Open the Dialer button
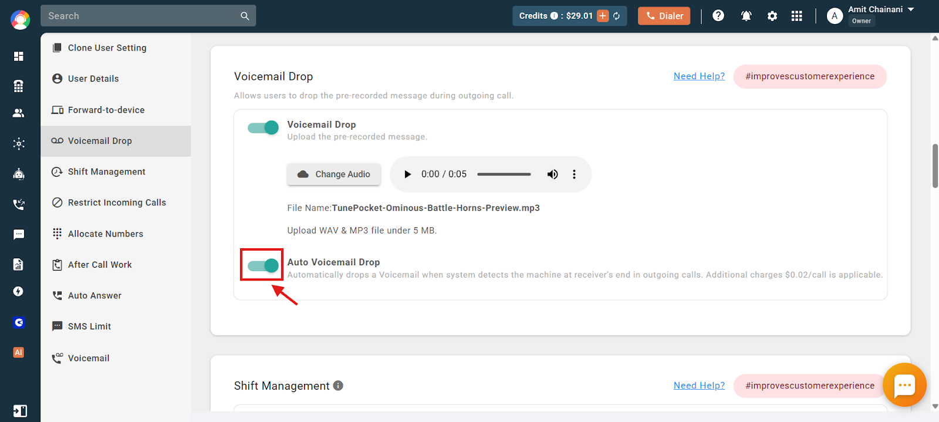The image size is (939, 422). click(664, 16)
